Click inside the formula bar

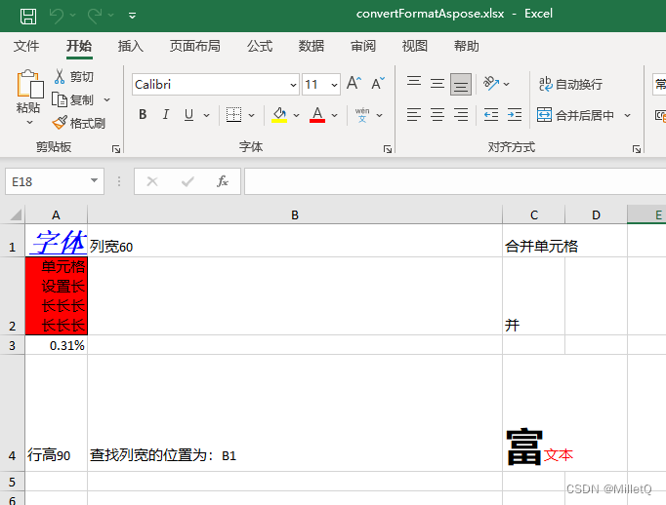click(x=455, y=181)
